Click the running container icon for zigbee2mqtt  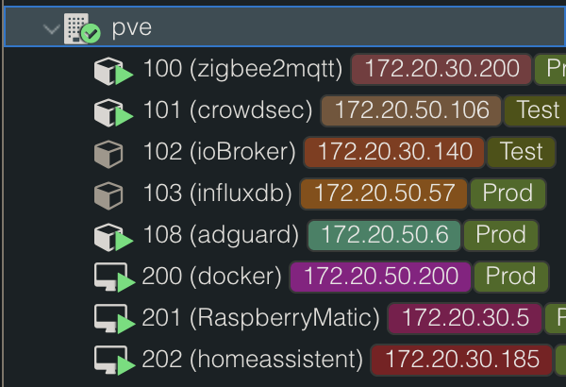coord(113,71)
